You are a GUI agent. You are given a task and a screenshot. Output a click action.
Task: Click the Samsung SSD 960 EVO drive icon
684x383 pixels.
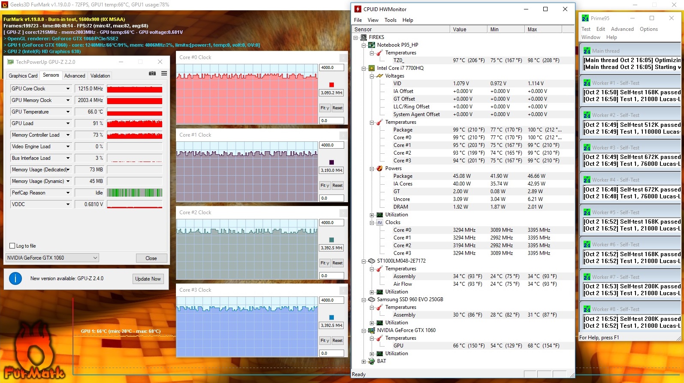(372, 299)
